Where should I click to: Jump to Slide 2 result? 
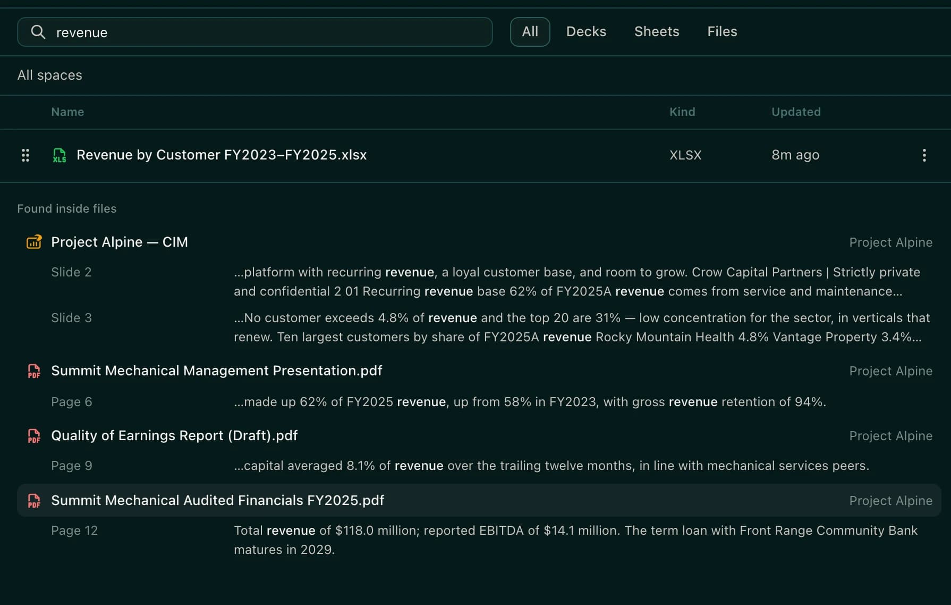(x=71, y=272)
